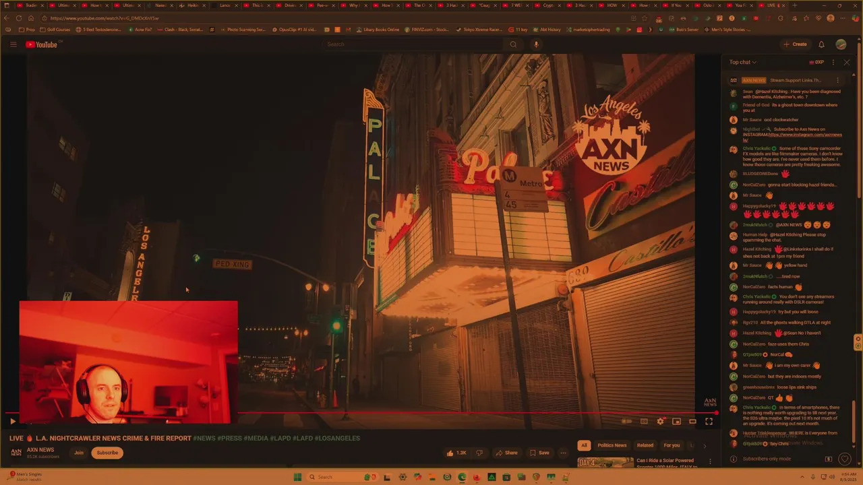The width and height of the screenshot is (863, 485).
Task: Dislike the video with thumbs down
Action: pyautogui.click(x=480, y=453)
